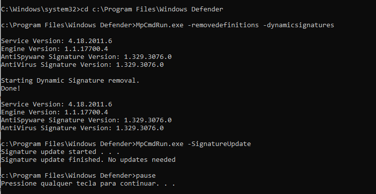Click the -dynamicsignatures argument text
This screenshot has height=194, width=376.
299,25
